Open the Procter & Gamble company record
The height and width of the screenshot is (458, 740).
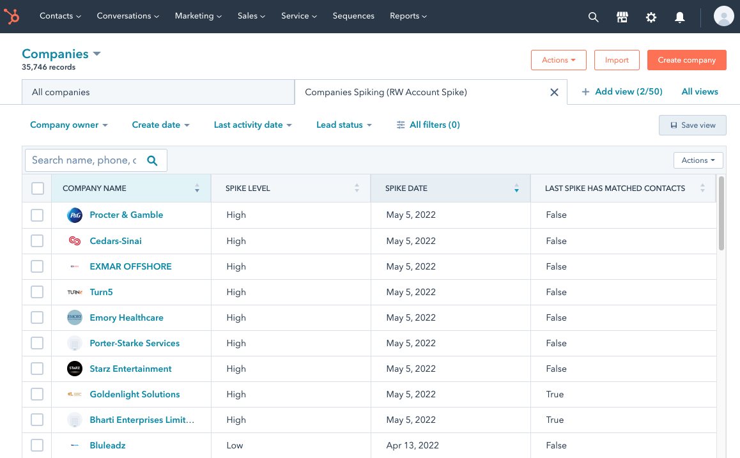point(127,215)
